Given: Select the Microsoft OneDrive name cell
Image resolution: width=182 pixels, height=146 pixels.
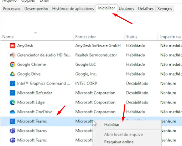Looking at the screenshot, I should 35,112.
